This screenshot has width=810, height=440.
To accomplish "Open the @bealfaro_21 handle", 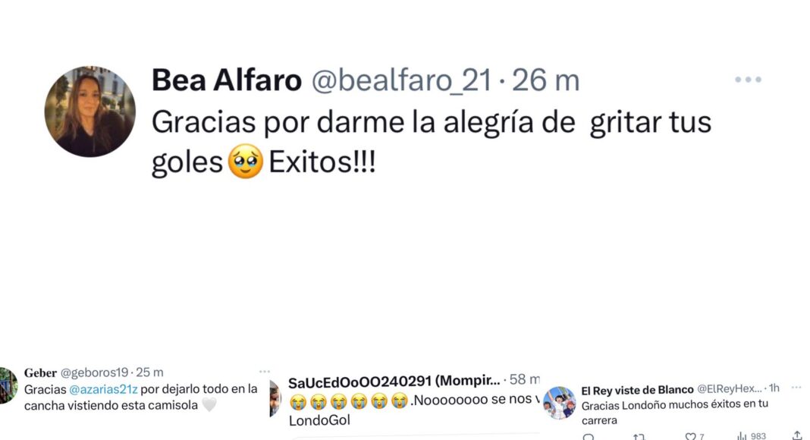I will pos(401,80).
